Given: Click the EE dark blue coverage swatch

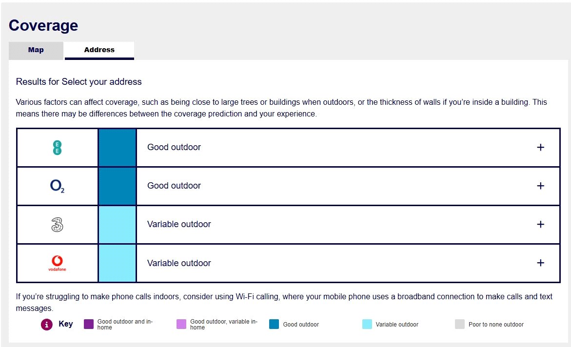Looking at the screenshot, I should [117, 148].
